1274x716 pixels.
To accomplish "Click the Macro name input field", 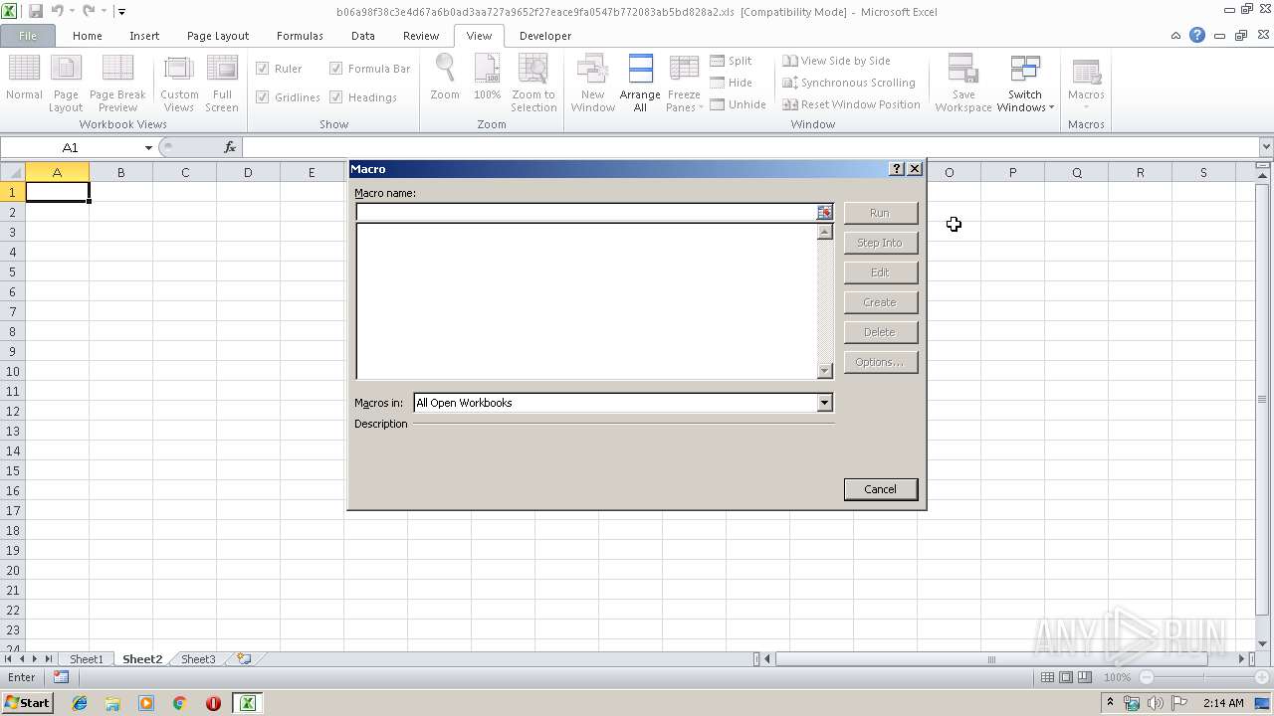I will (x=587, y=213).
